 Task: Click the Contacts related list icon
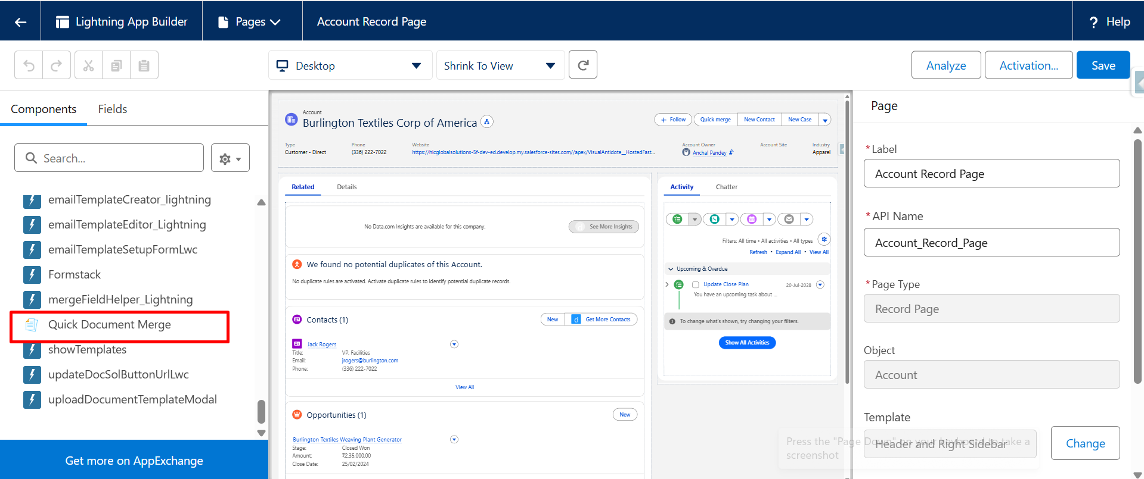tap(297, 320)
